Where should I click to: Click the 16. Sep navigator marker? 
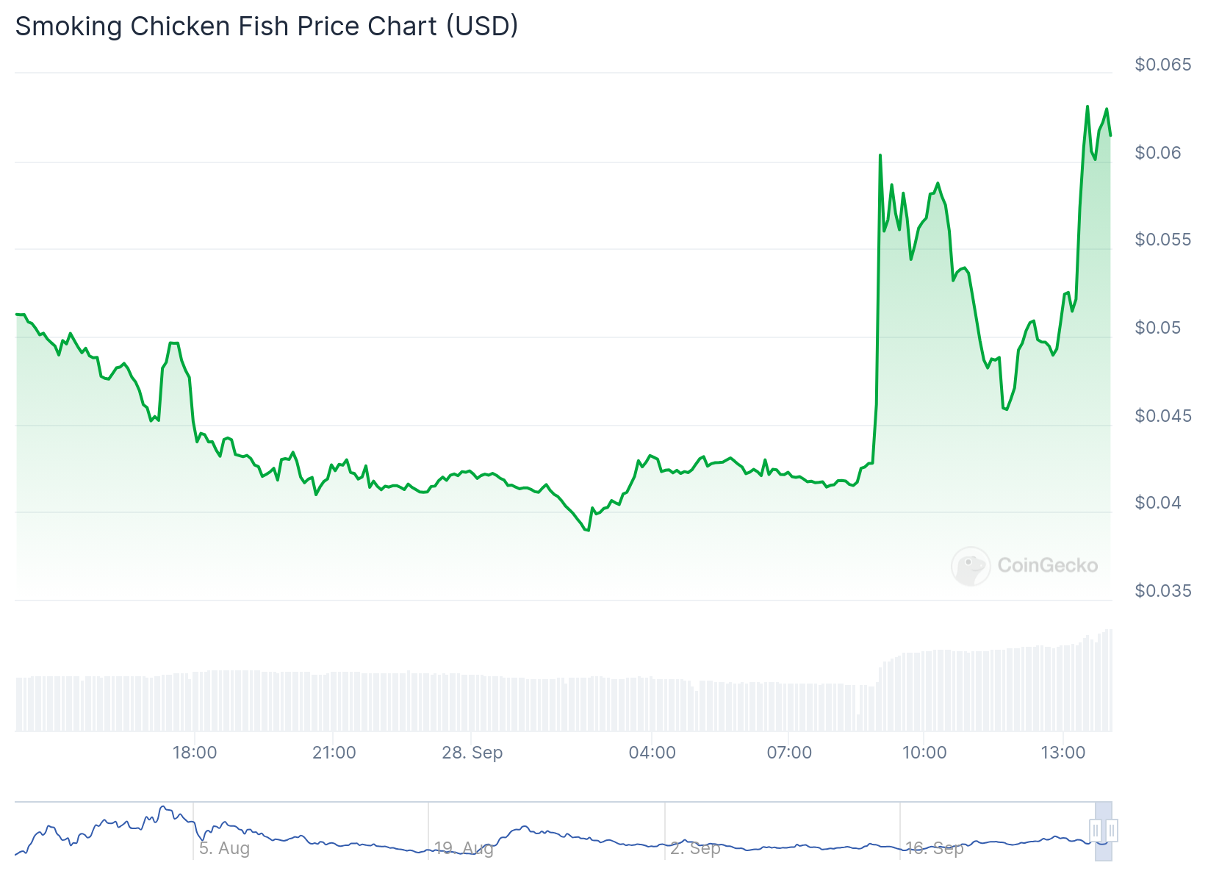[934, 848]
